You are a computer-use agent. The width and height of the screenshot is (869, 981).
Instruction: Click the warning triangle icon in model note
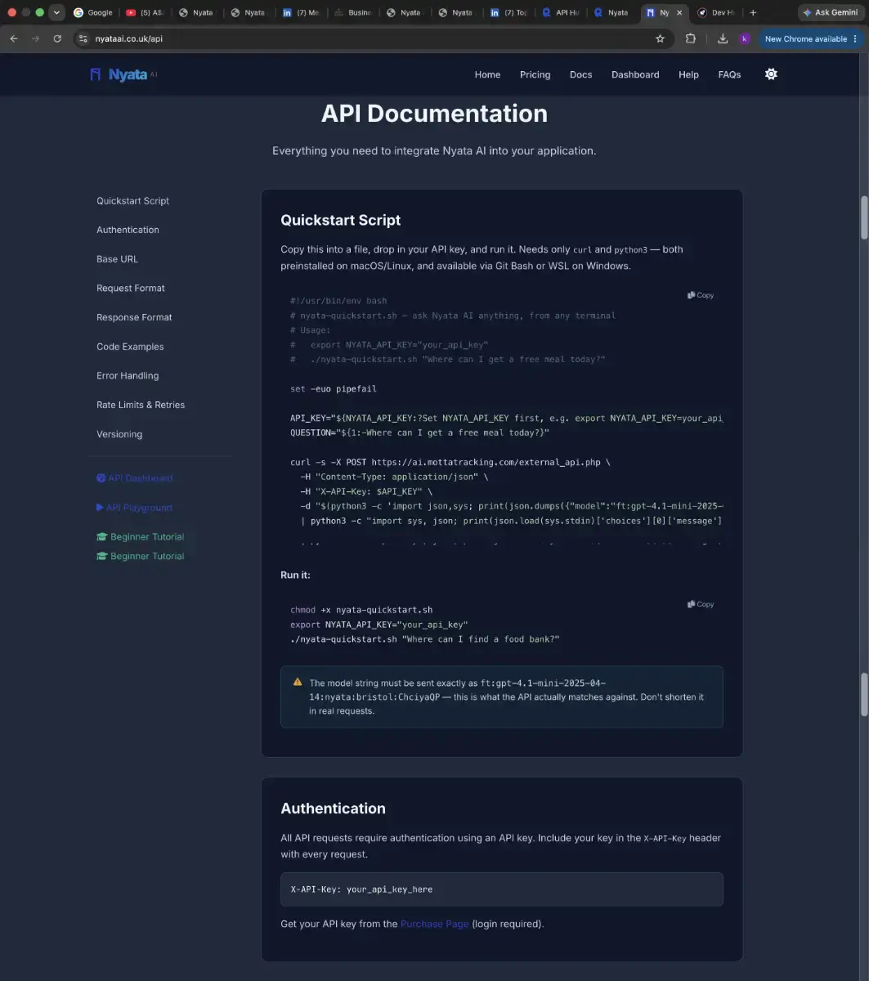click(x=297, y=682)
